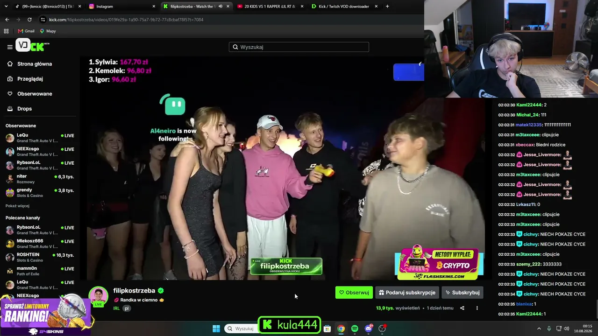Open the Windows Start menu

click(216, 329)
